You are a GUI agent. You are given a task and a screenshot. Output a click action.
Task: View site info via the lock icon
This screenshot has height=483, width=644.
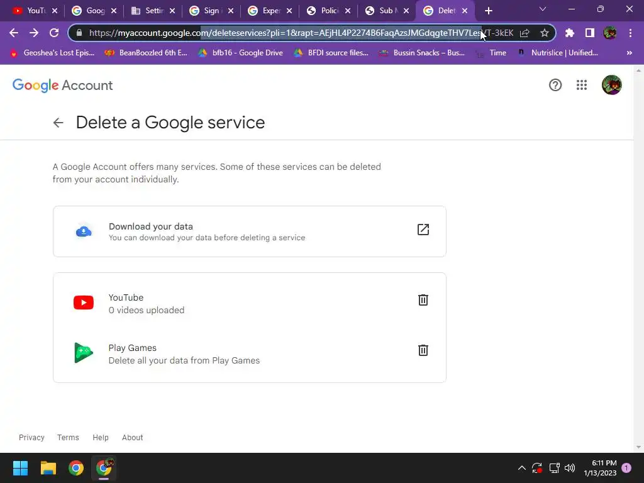click(79, 33)
